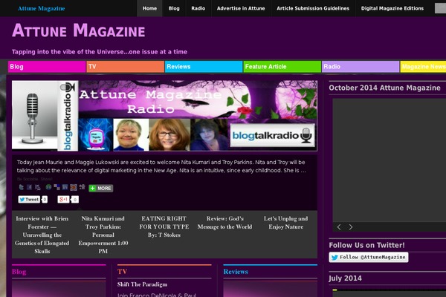The height and width of the screenshot is (297, 446).
Task: Select the yellow Magazine News tab
Action: point(423,67)
